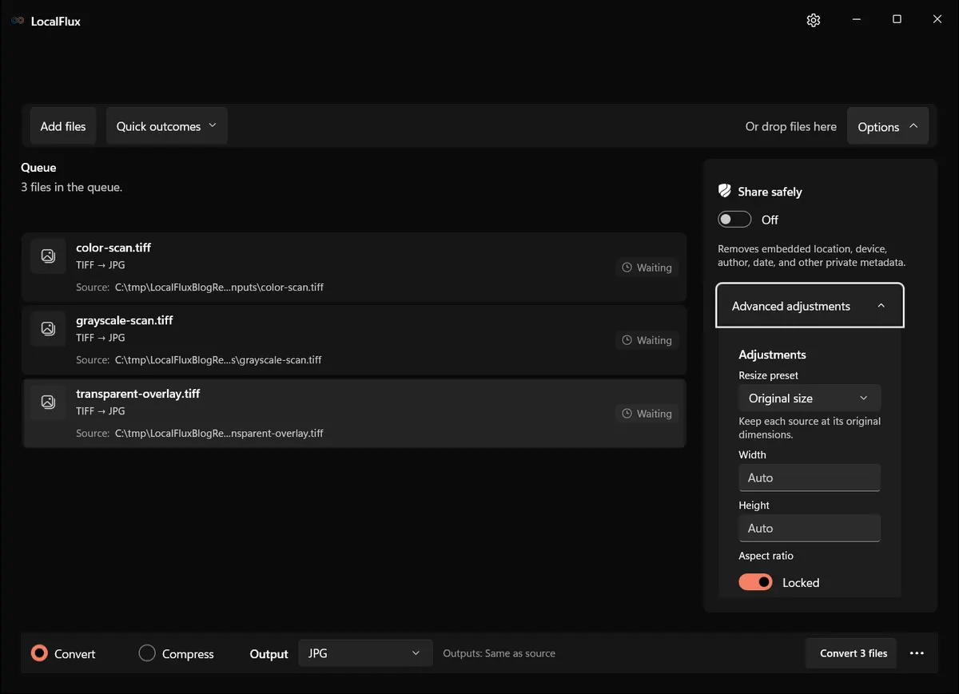959x694 pixels.
Task: Maximize the LocalFlux window
Action: click(x=897, y=20)
